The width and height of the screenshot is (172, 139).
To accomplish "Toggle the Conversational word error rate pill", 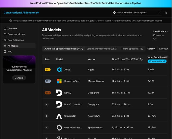I will pos(157,61).
